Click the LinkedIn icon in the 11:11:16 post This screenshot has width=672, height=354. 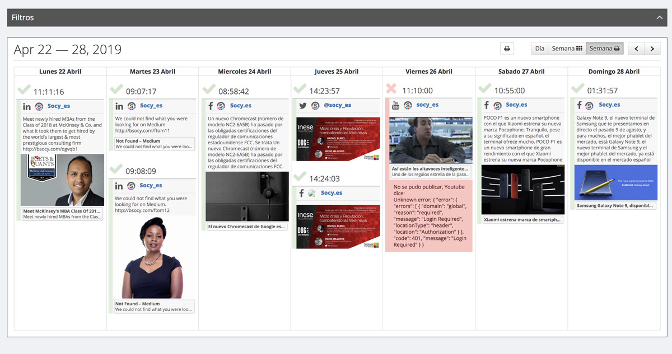[x=26, y=106]
